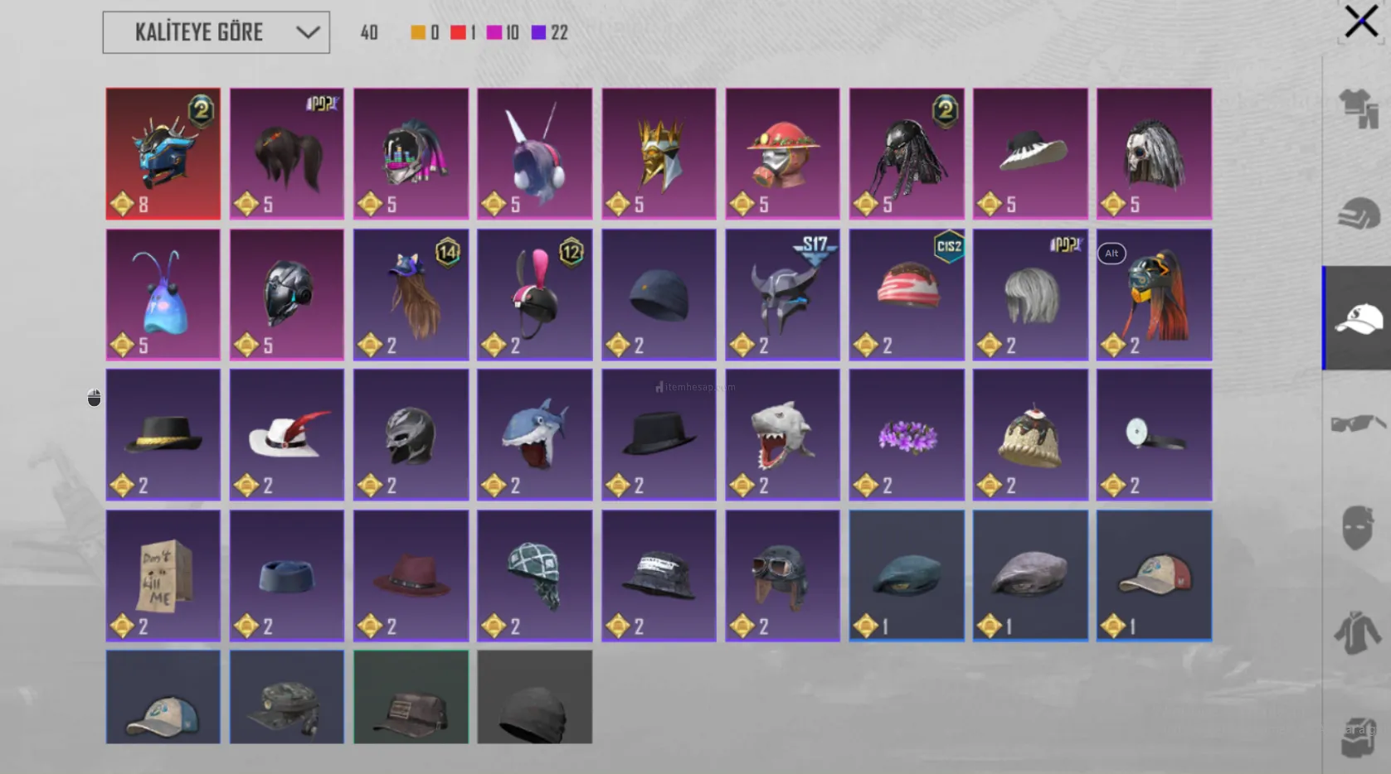Open the glasses category icon

click(1358, 423)
